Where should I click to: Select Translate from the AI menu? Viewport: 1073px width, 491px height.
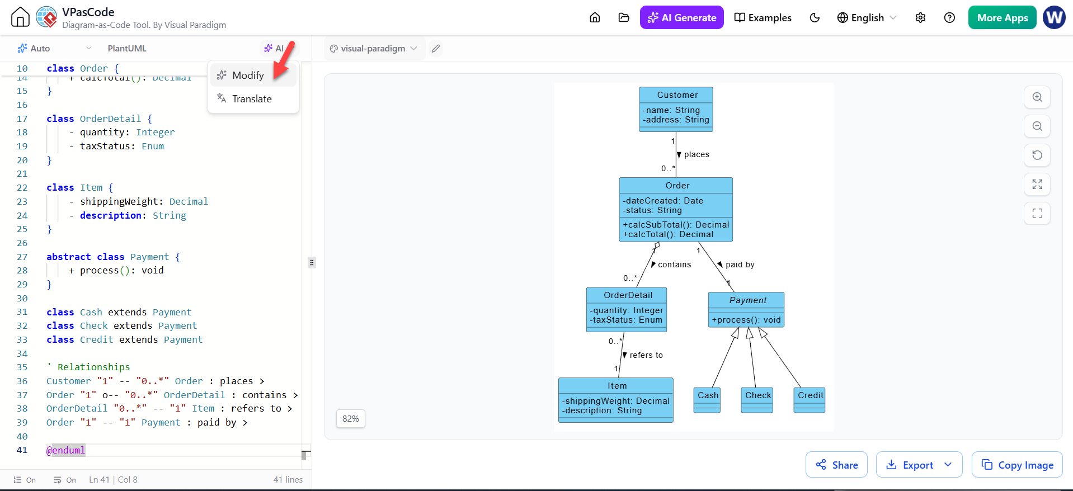pos(253,98)
